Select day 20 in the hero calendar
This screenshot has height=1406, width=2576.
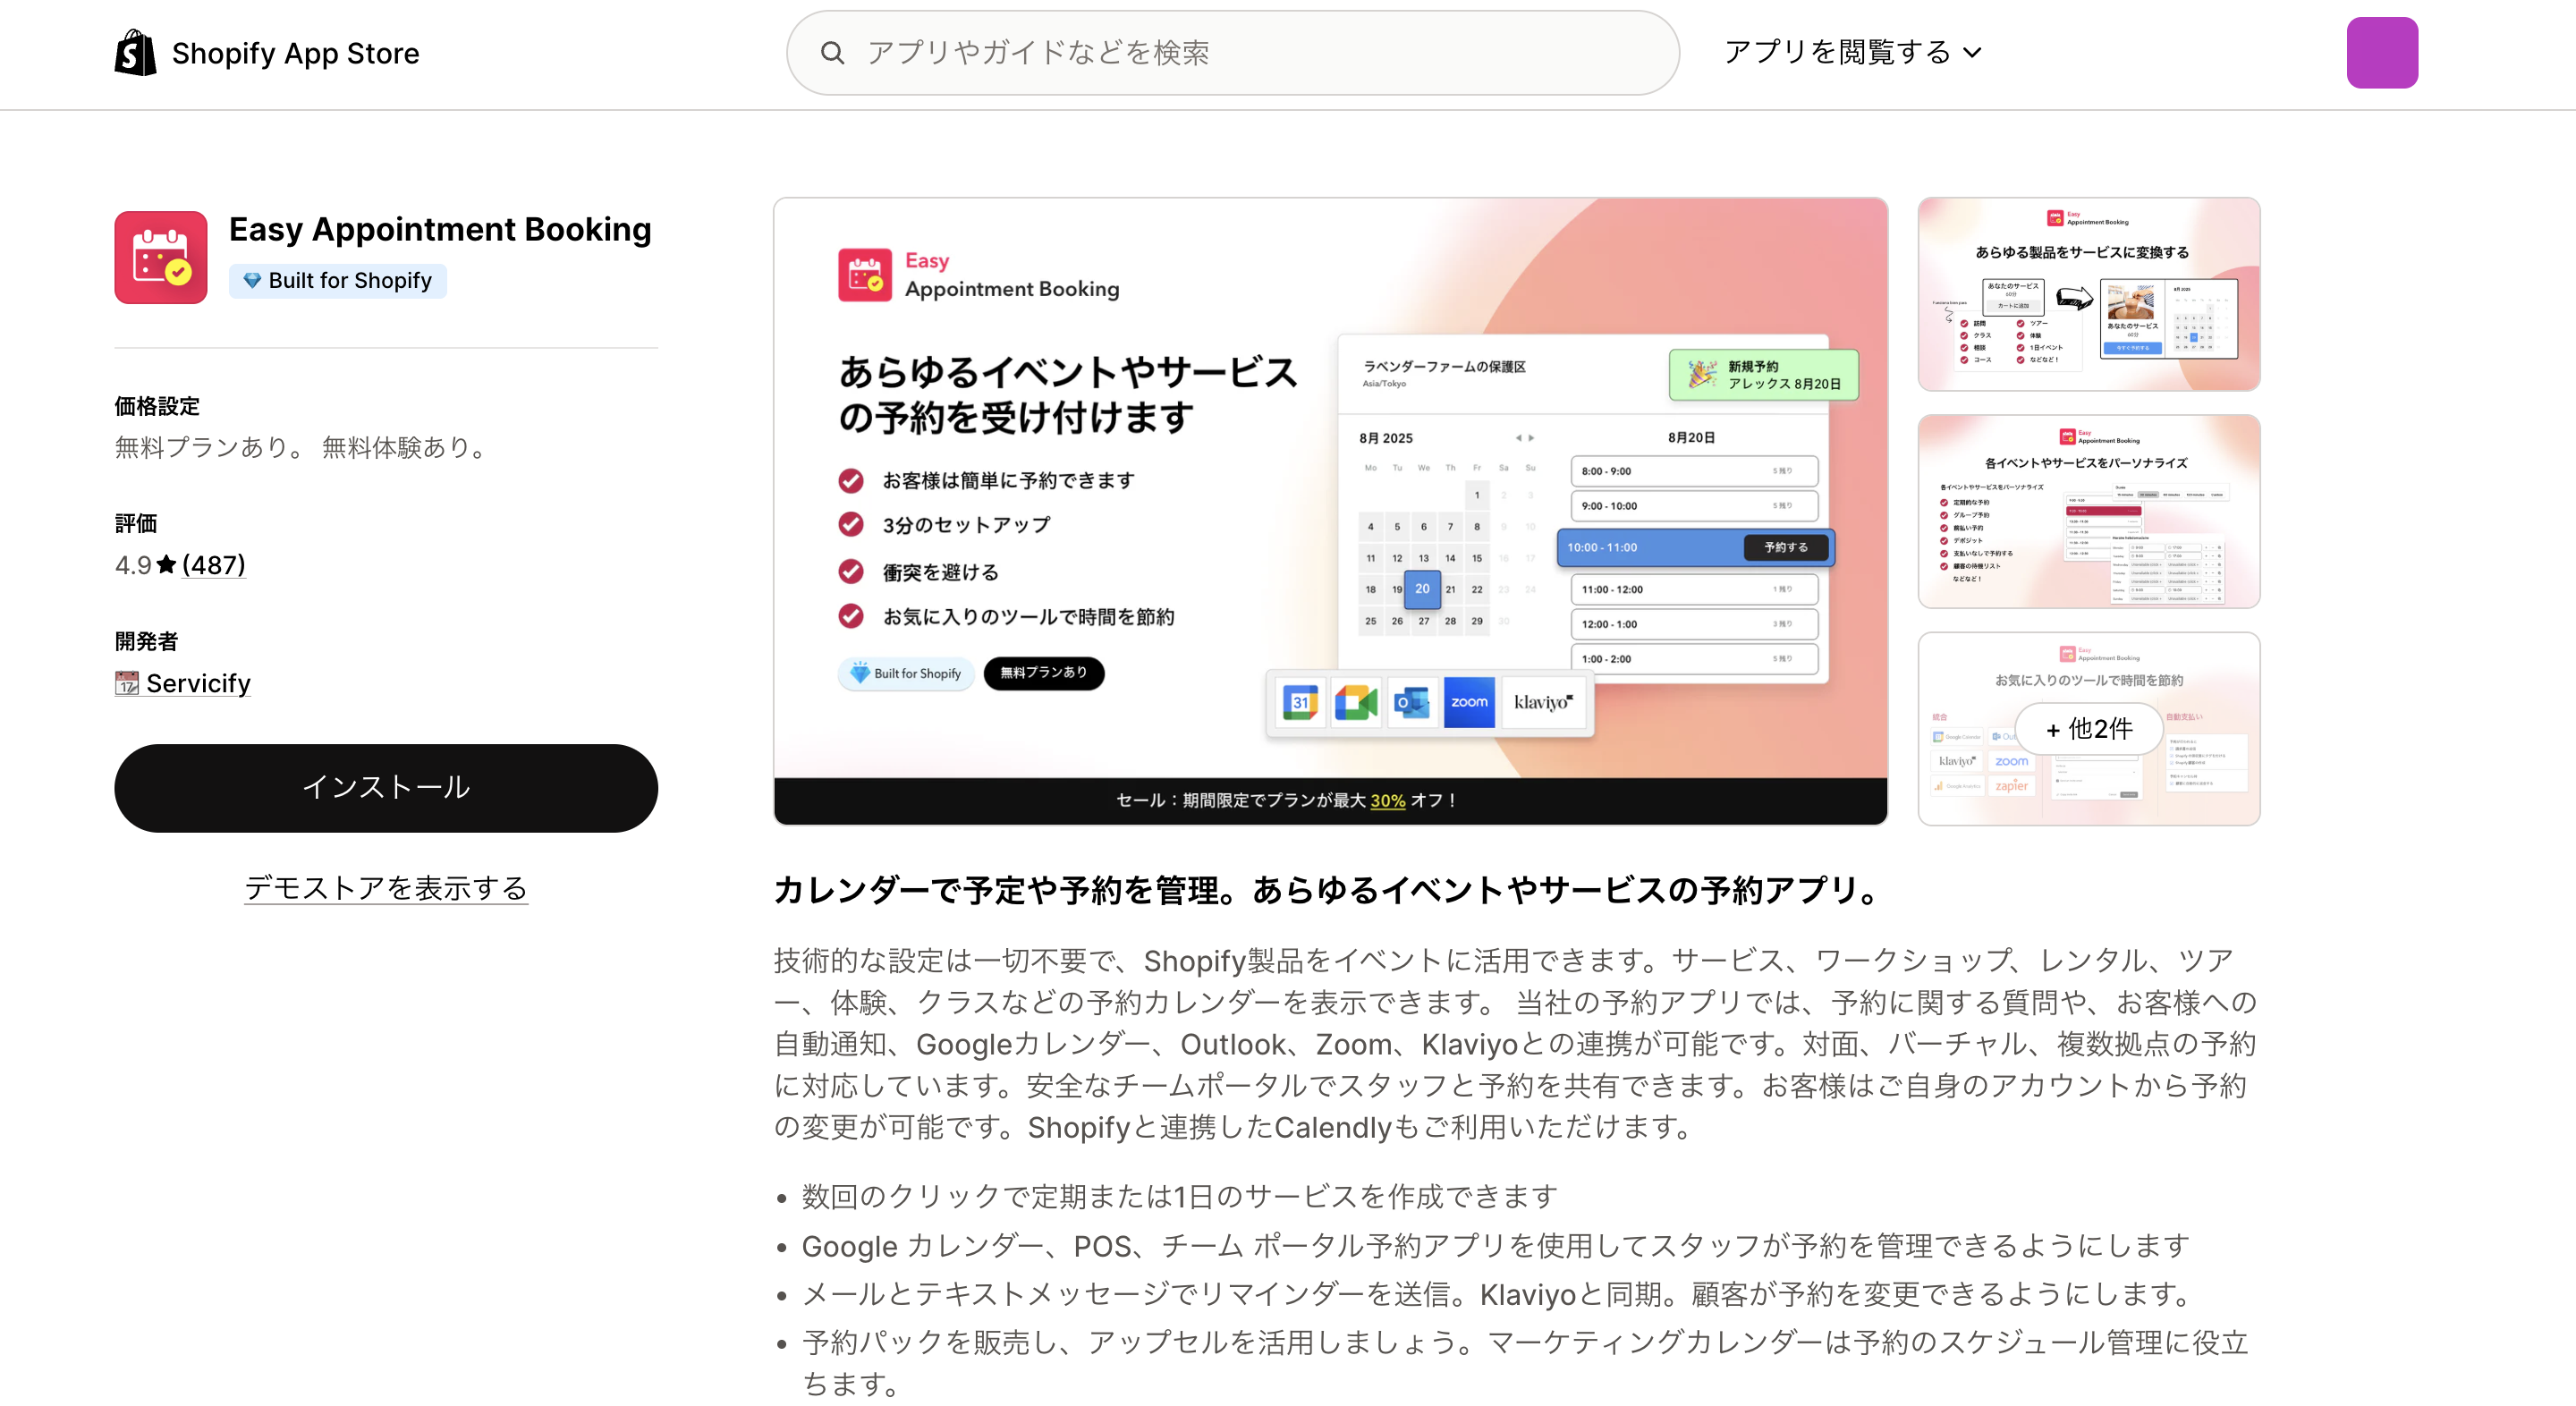coord(1422,589)
